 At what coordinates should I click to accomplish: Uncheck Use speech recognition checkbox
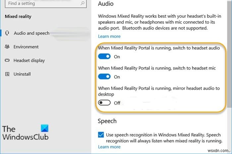(101, 135)
